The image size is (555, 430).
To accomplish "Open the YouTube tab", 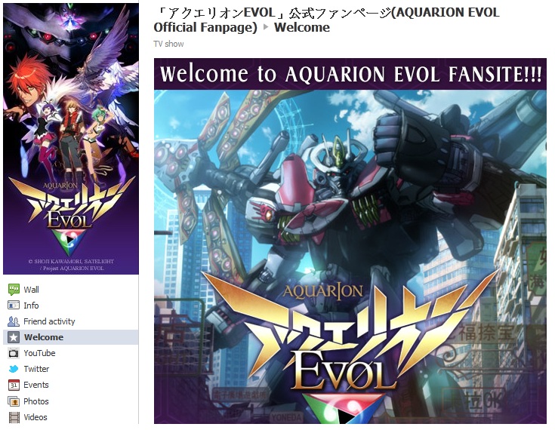I will 39,353.
